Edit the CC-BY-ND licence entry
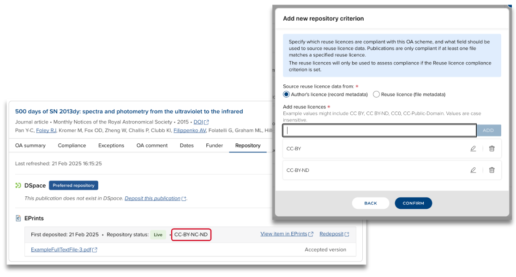This screenshot has width=516, height=277. coord(473,170)
